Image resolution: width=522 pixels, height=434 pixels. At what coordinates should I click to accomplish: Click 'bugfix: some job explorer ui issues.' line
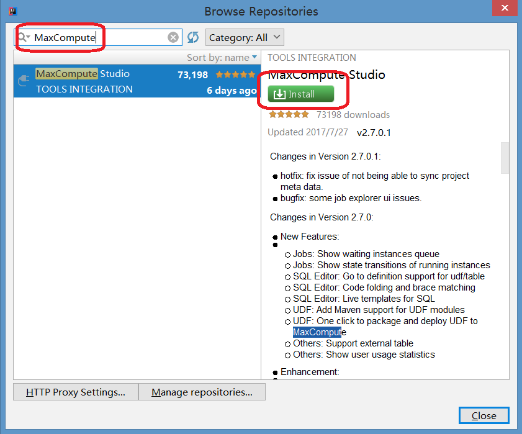tap(351, 198)
